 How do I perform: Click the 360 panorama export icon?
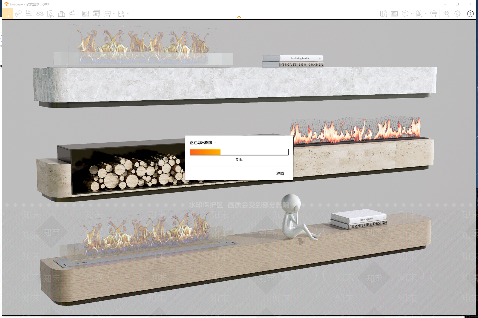(107, 14)
